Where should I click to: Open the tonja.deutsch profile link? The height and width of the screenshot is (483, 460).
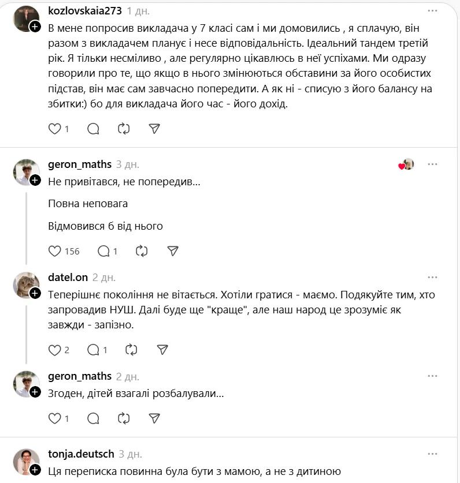pyautogui.click(x=81, y=454)
